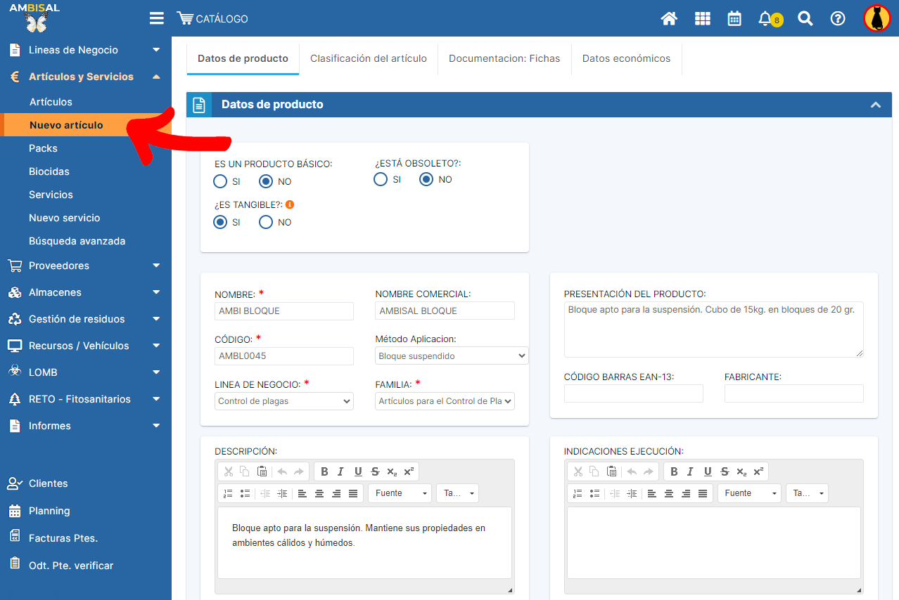Viewport: 899px width, 600px height.
Task: Click the user avatar in top right
Action: [x=876, y=19]
